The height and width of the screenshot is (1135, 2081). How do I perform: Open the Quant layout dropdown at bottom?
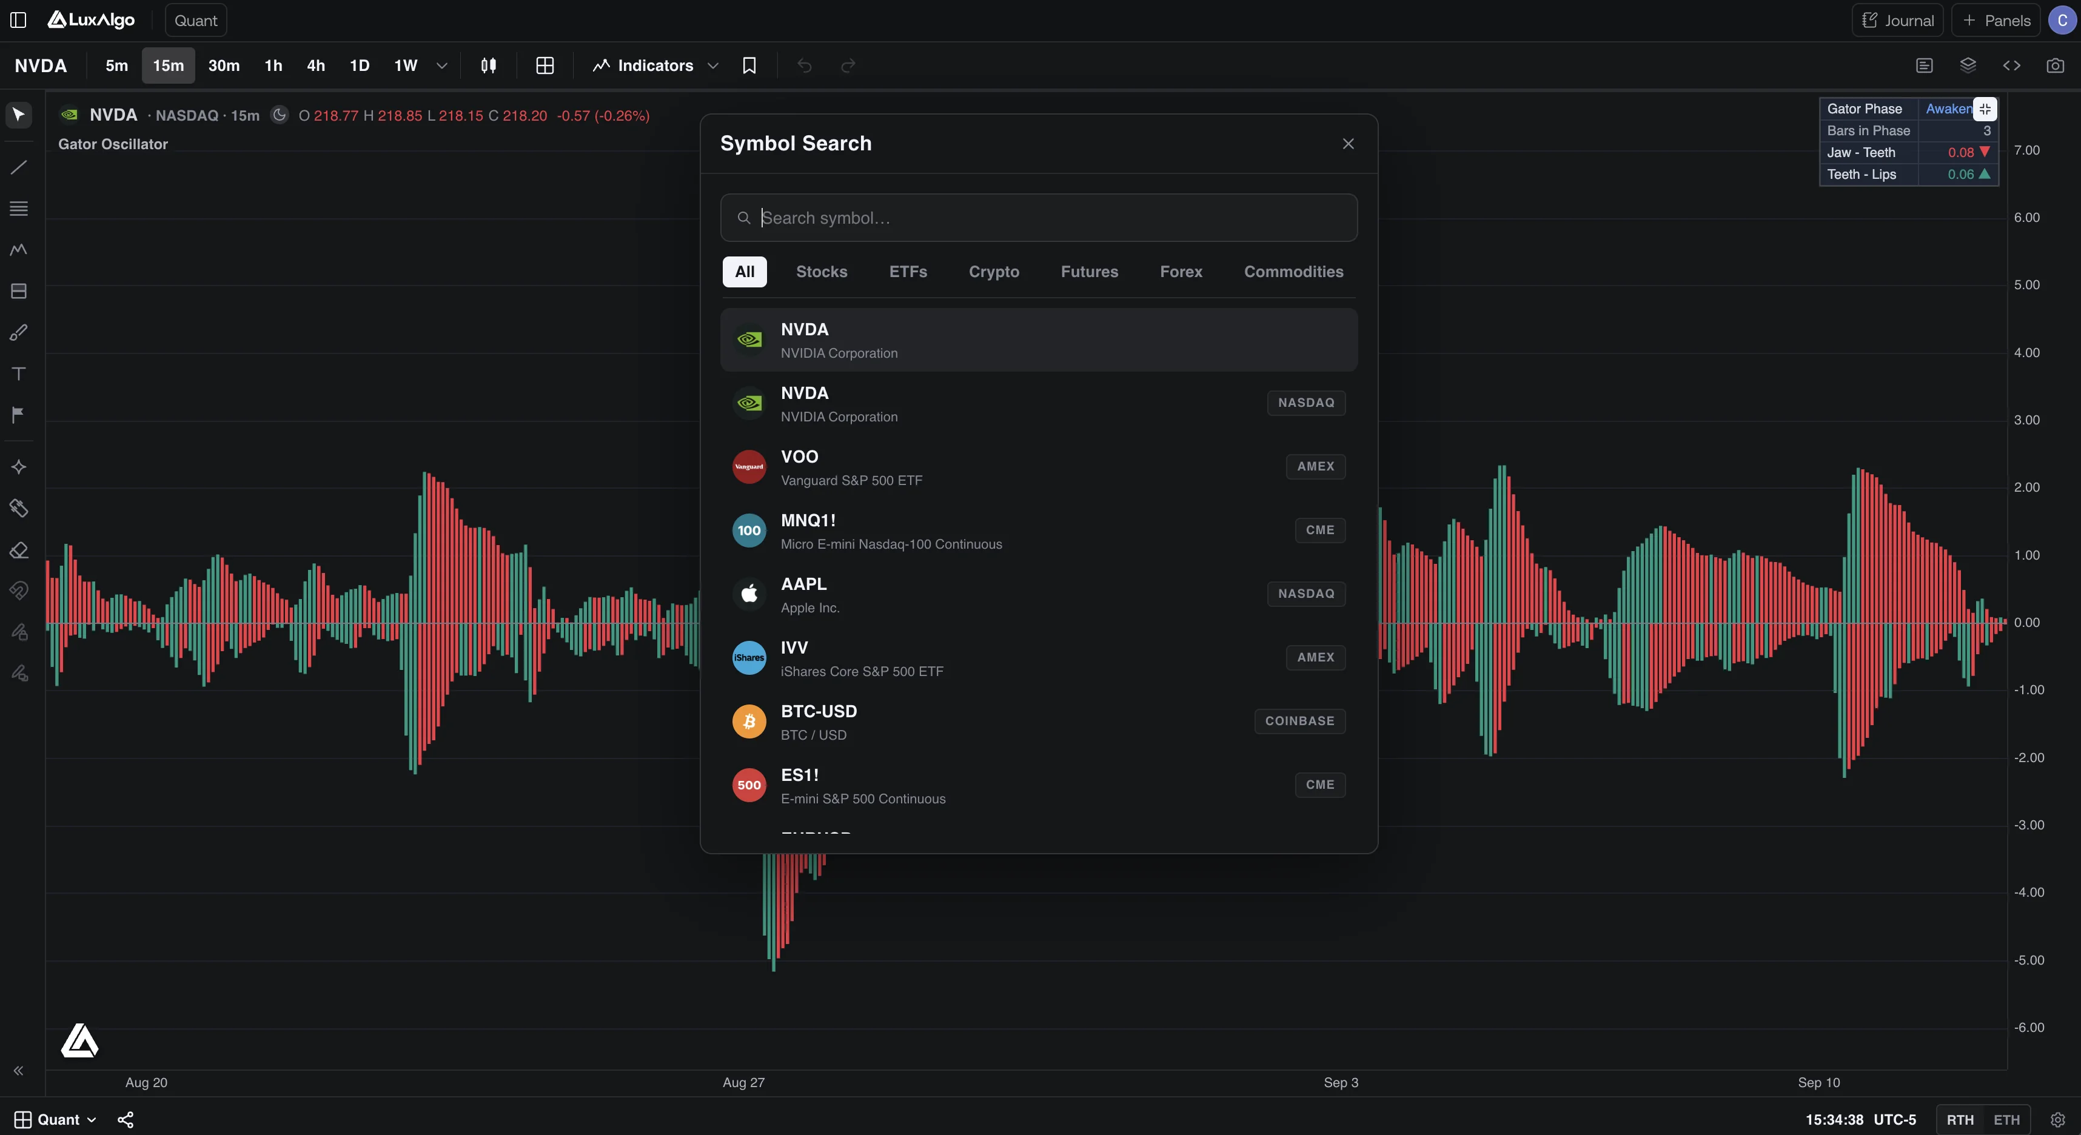click(56, 1120)
